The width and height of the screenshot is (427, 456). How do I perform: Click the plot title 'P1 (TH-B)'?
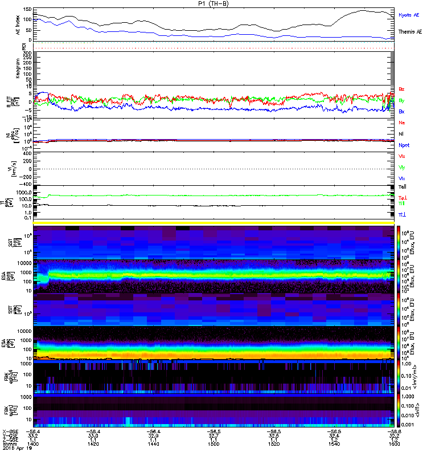point(213,3)
